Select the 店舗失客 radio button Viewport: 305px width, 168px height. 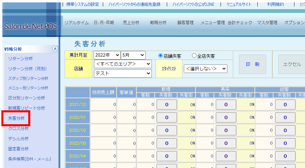(x=161, y=56)
